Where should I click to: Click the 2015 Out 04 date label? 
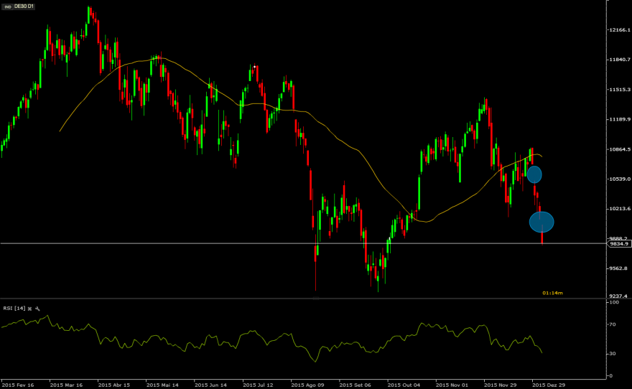click(x=404, y=385)
